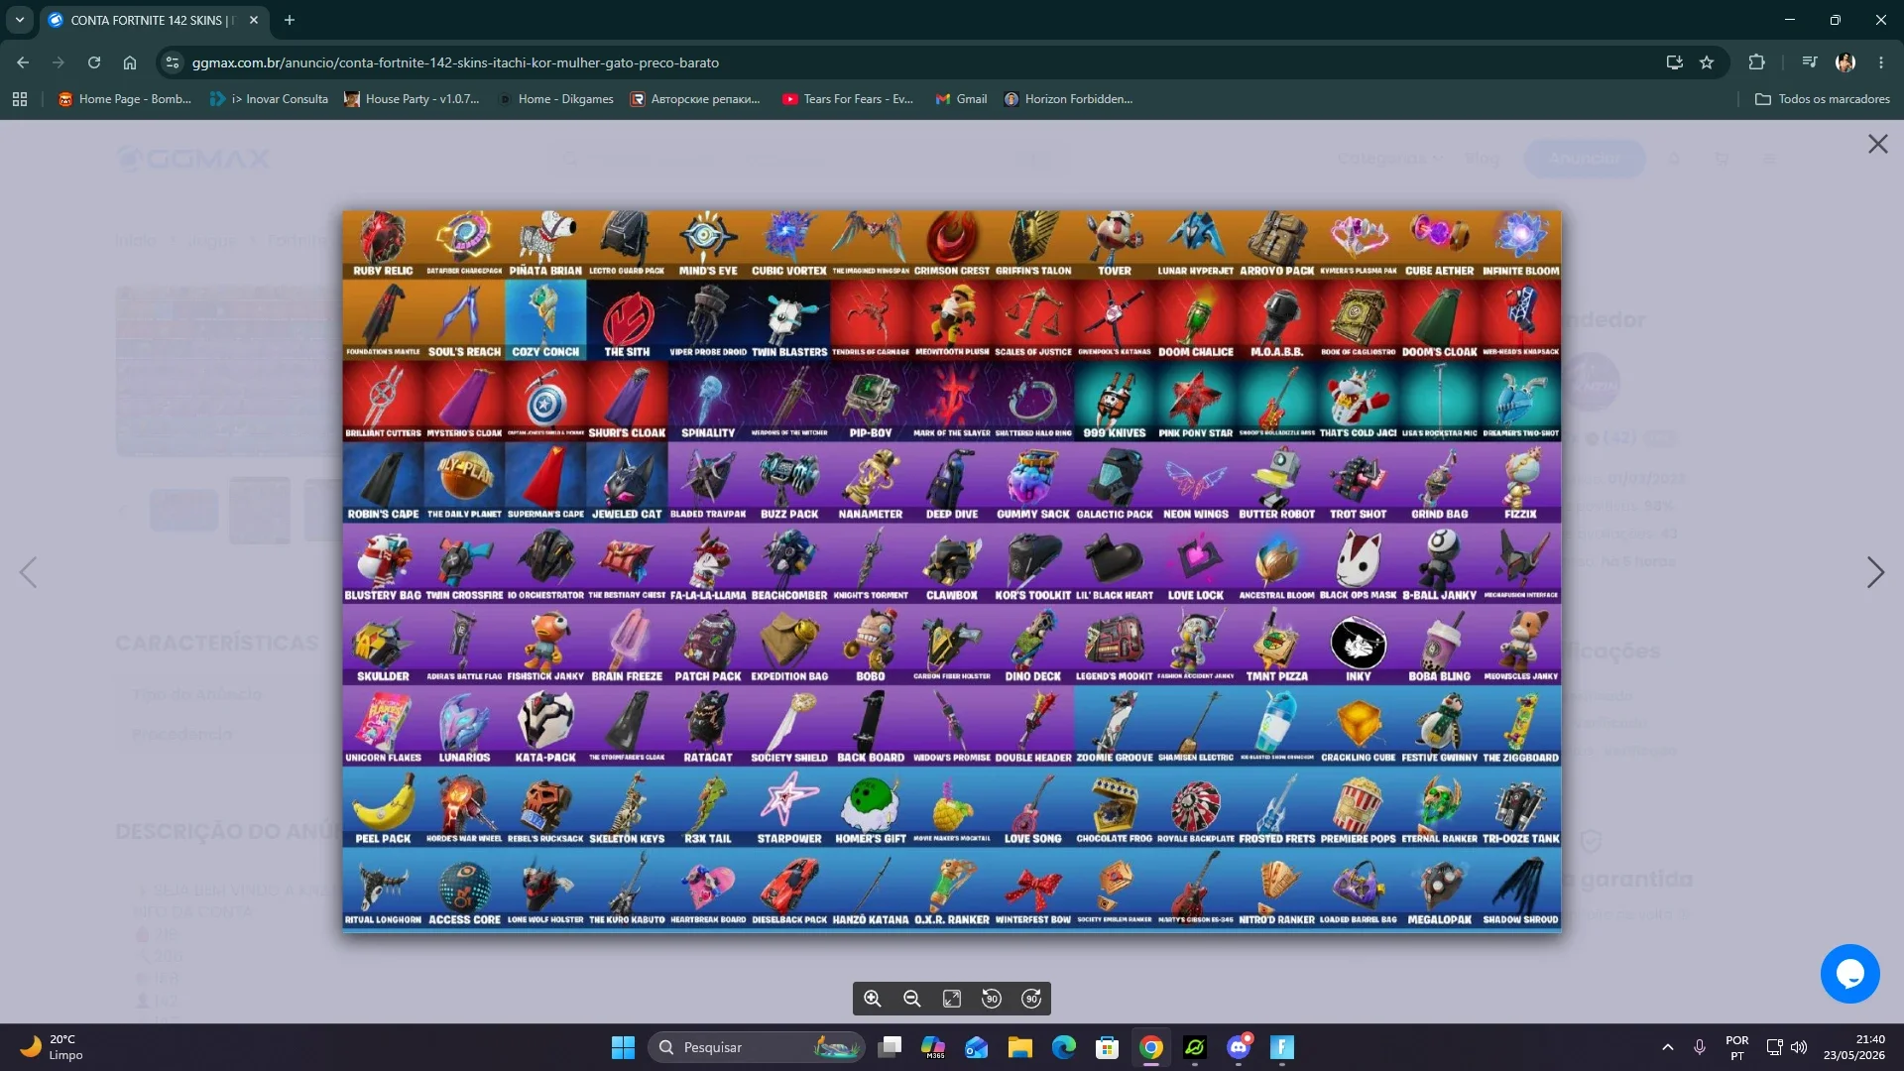Open the taskbar clock and date
Viewport: 1904px width, 1071px height.
(x=1854, y=1047)
